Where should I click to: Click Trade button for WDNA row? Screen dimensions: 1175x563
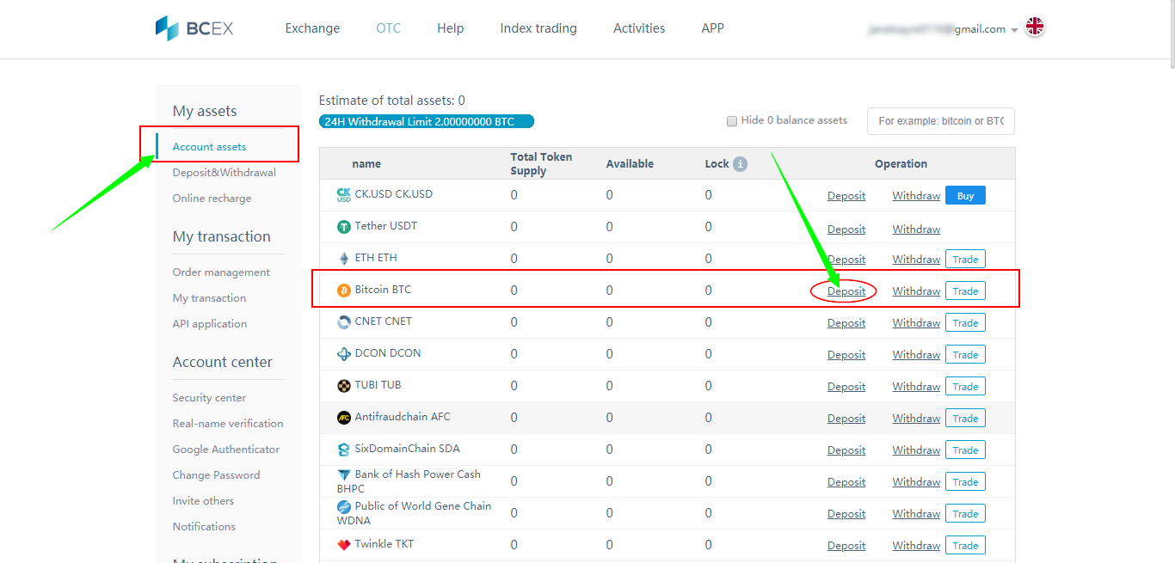965,513
